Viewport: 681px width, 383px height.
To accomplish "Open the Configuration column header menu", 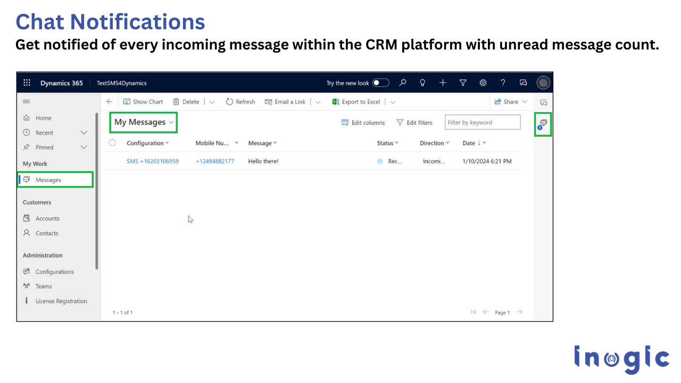I will pyautogui.click(x=147, y=143).
